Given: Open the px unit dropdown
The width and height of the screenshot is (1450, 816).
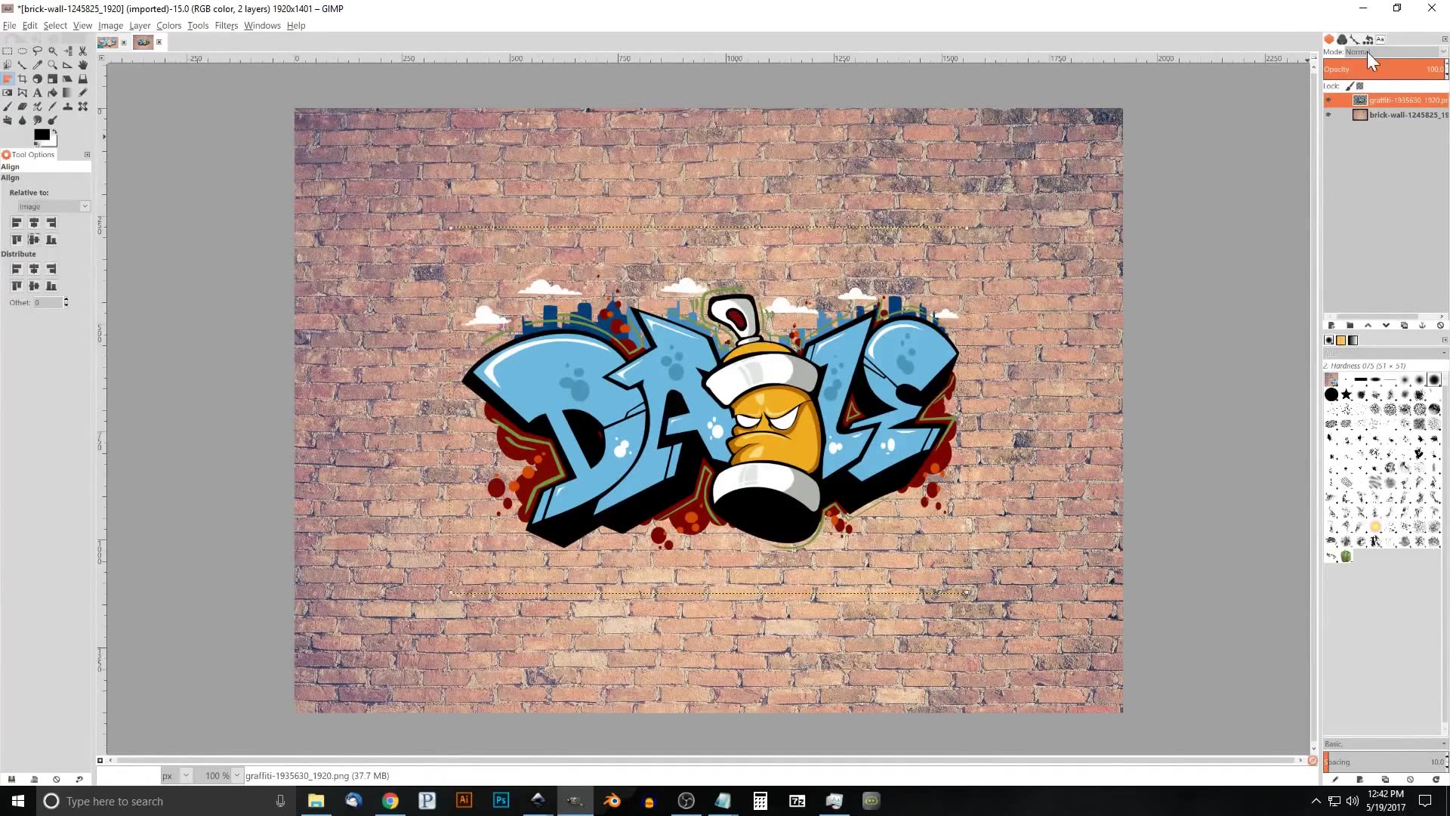Looking at the screenshot, I should [x=176, y=775].
